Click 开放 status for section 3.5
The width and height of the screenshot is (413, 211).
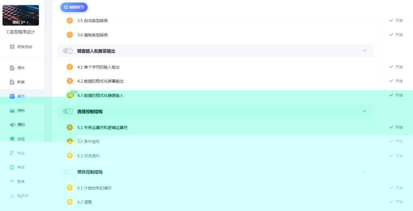pos(396,21)
